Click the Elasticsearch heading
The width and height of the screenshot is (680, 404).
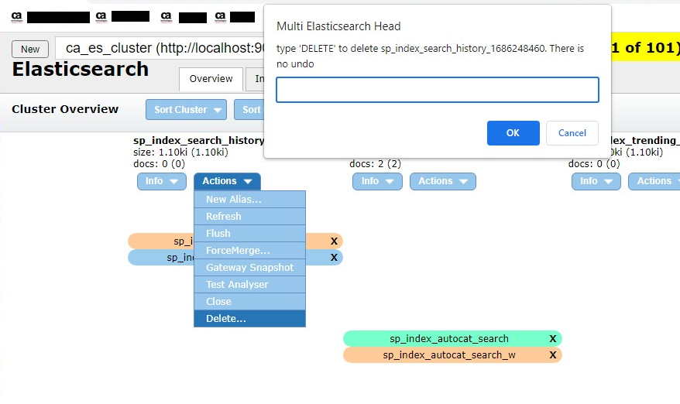pyautogui.click(x=81, y=70)
